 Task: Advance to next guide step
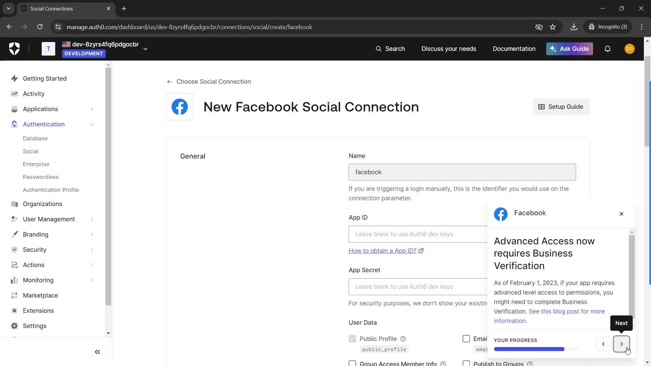point(622,344)
